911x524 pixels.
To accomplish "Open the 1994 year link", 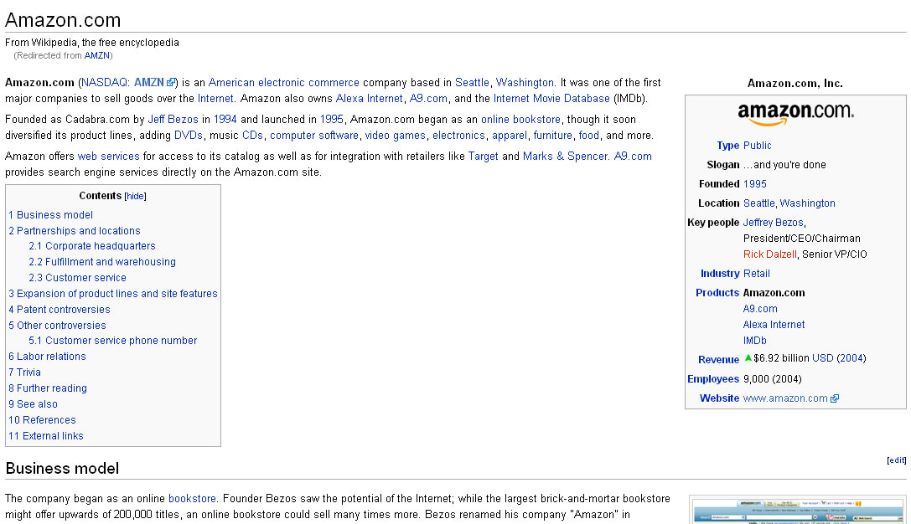I will pos(225,120).
